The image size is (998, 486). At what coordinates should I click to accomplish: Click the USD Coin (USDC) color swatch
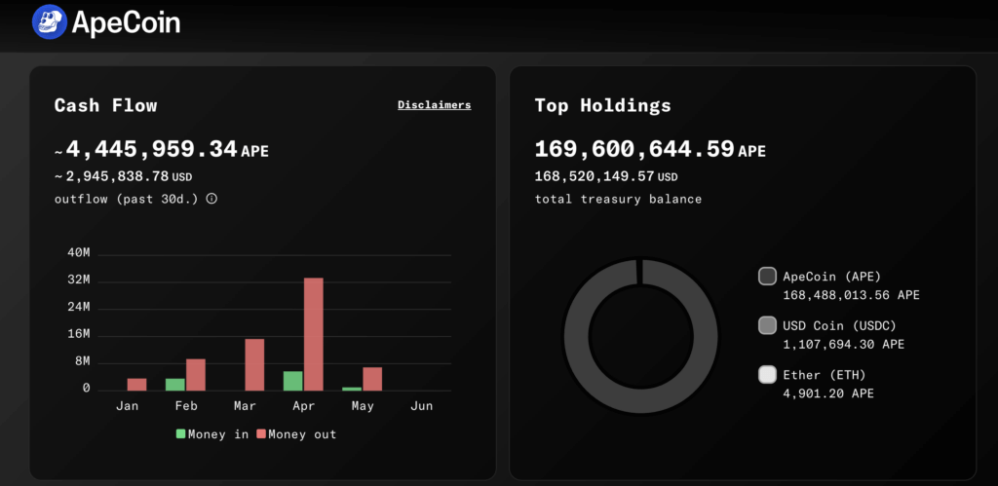pyautogui.click(x=767, y=325)
